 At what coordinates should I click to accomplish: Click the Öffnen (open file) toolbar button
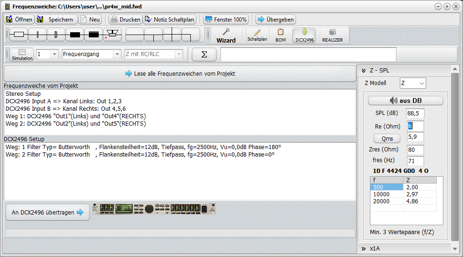19,20
